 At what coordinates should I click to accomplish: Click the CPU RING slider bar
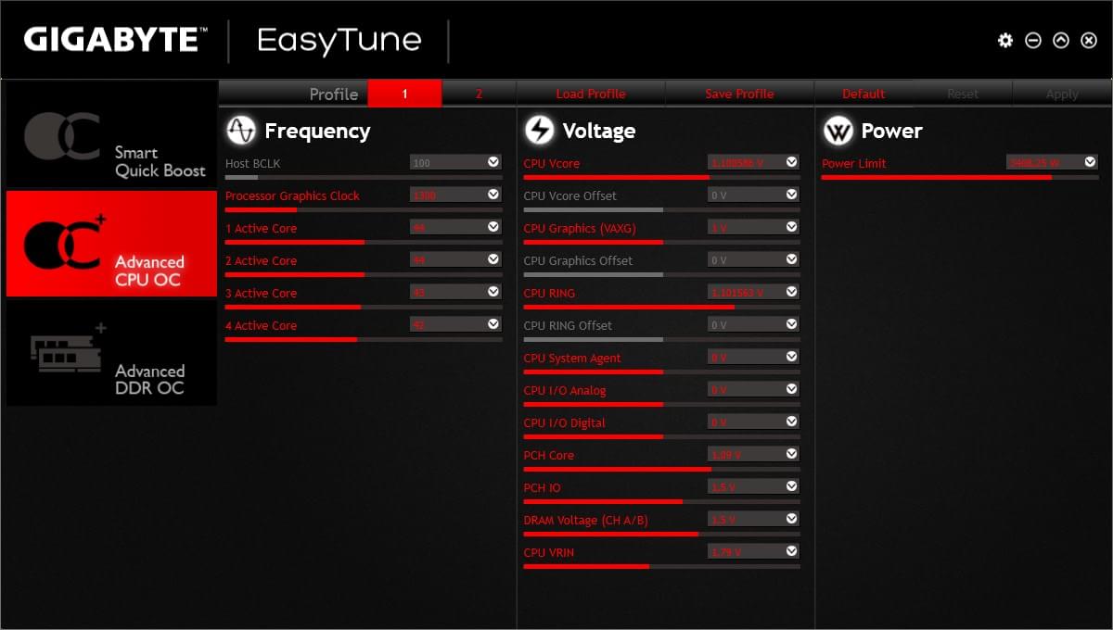click(661, 307)
